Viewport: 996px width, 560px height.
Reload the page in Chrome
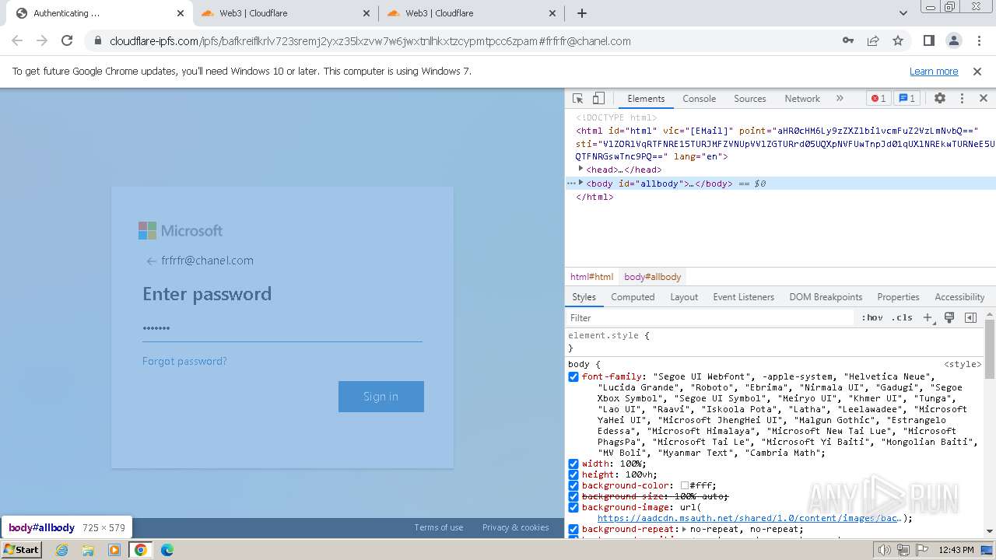coord(67,40)
